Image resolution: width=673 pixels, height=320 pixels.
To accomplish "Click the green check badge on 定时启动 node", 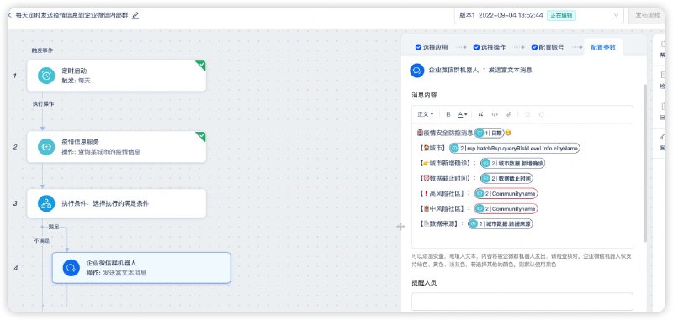I will tap(201, 66).
